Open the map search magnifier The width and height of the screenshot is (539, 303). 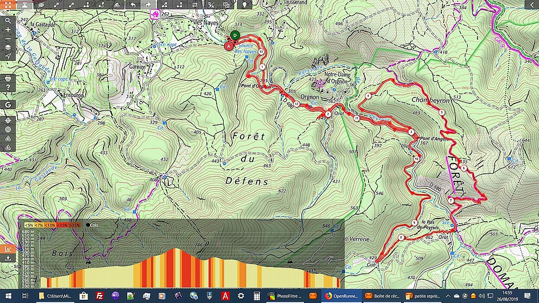8,20
